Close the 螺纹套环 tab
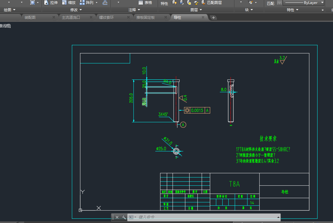Viewport: 333px width, 223px height. coord(128,18)
